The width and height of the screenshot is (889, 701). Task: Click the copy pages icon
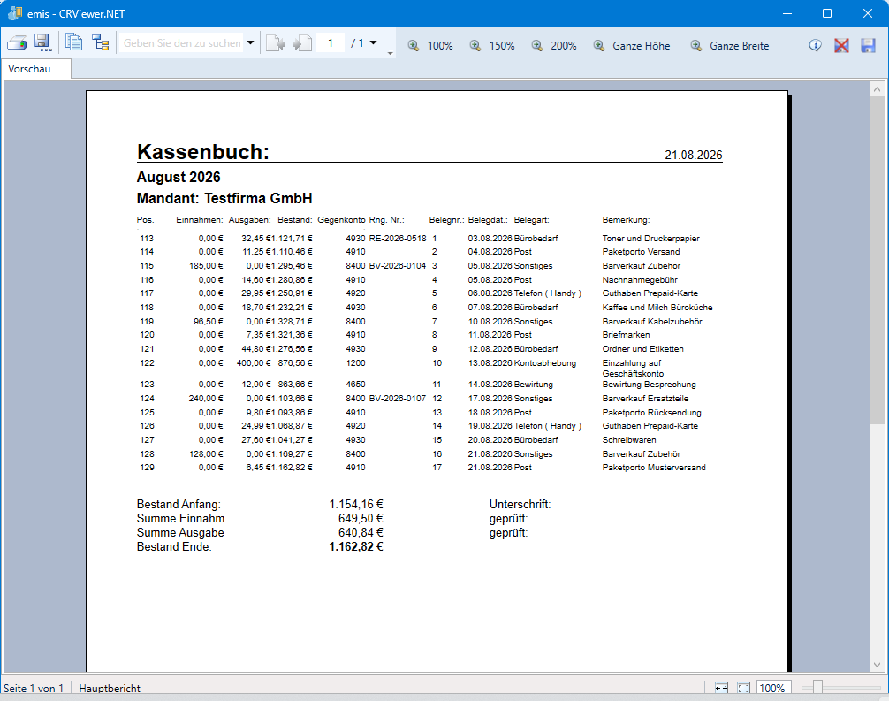click(x=73, y=43)
